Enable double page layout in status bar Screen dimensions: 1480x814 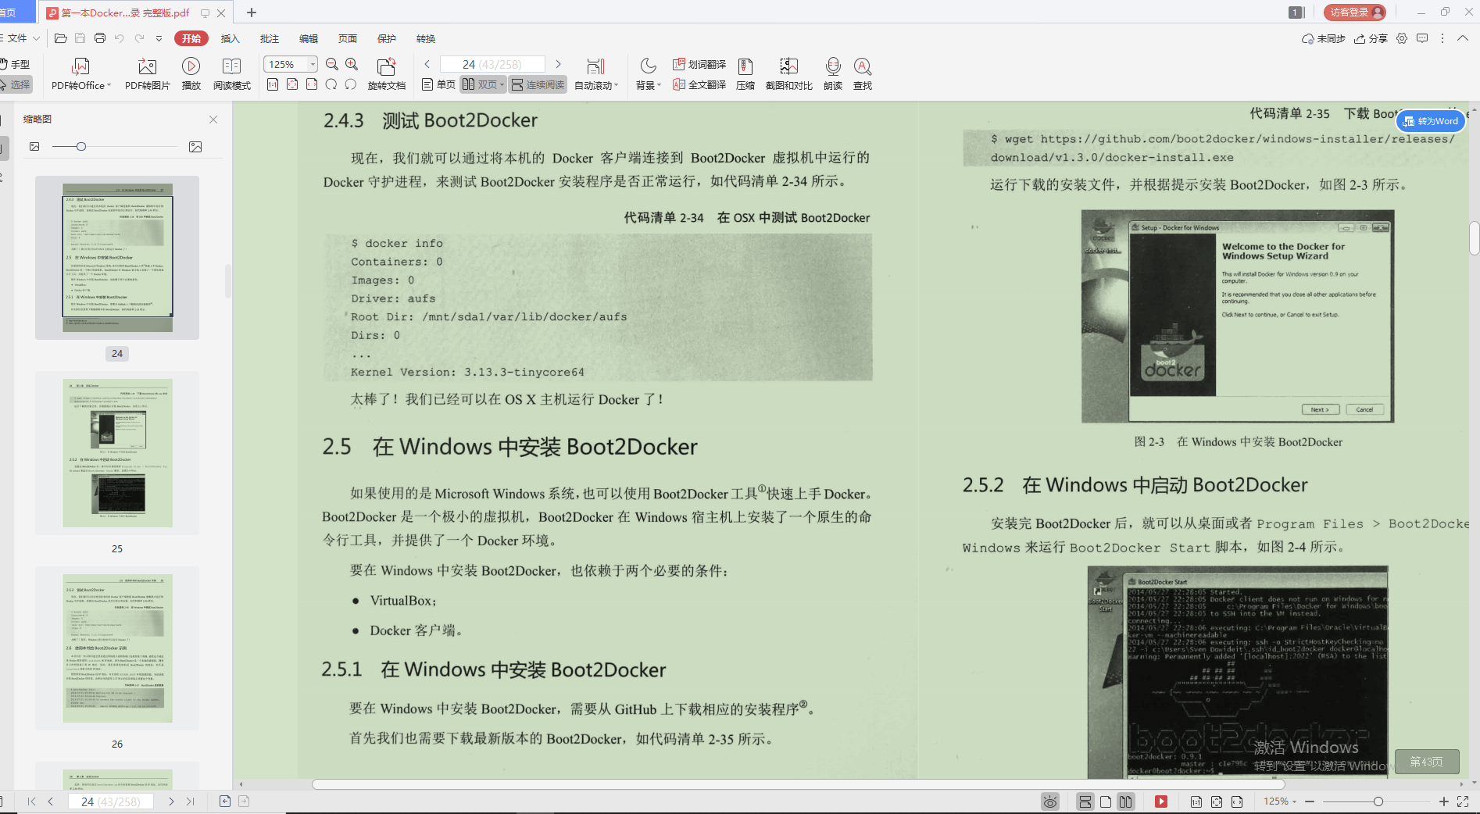(1125, 802)
